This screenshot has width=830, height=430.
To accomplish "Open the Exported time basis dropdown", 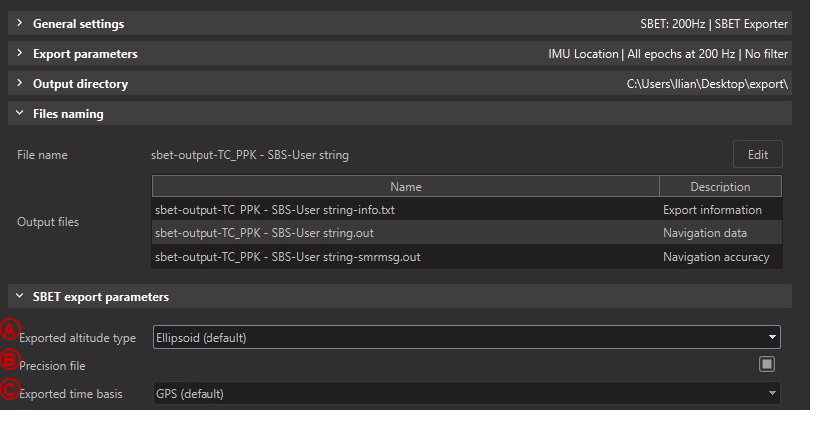I will click(466, 394).
